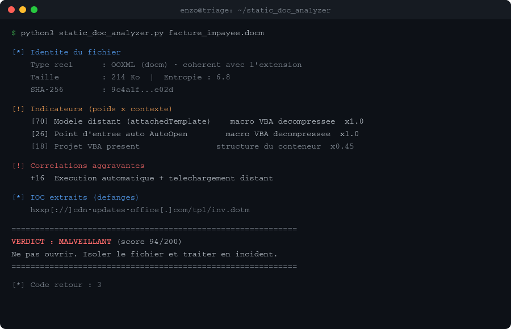Screen dimensions: 511x329
Task: Click the blue [*] marker beside IOC extraits
Action: pos(18,197)
